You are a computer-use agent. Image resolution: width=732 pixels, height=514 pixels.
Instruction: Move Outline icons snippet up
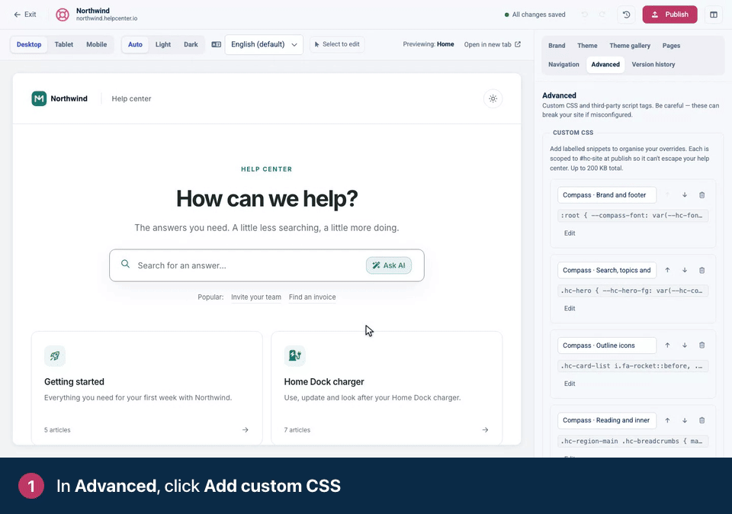[x=668, y=345]
